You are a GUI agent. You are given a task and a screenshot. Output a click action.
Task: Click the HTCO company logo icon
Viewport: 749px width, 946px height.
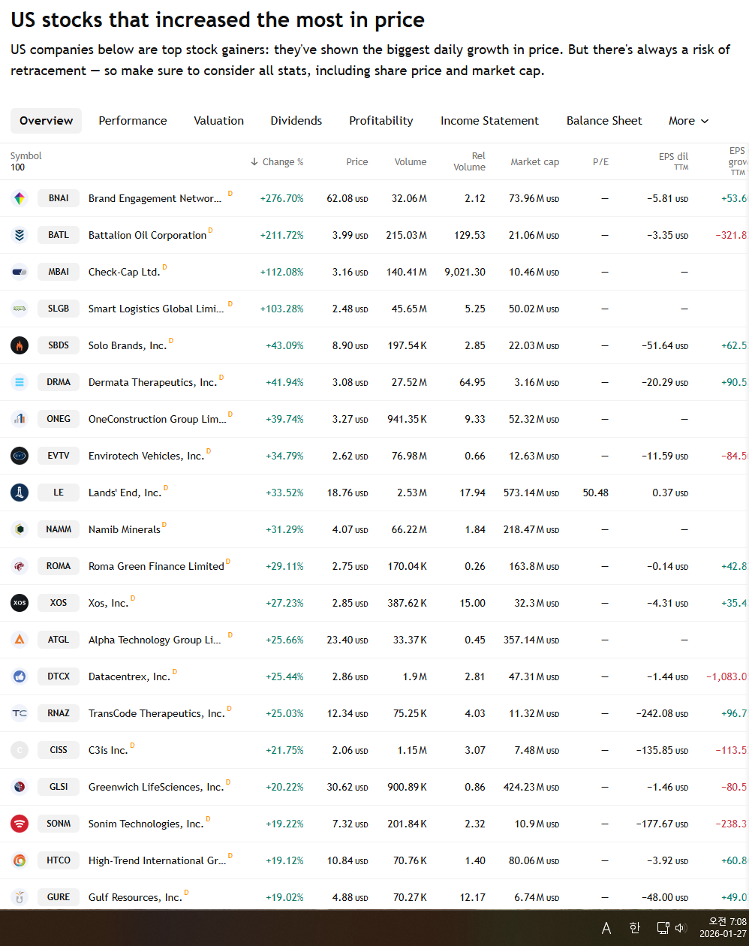point(20,860)
